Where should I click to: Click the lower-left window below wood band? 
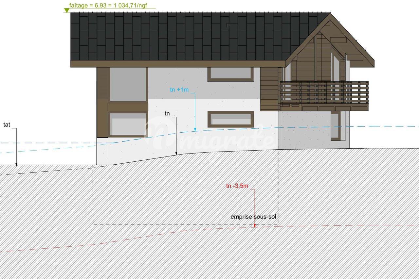click(x=128, y=124)
